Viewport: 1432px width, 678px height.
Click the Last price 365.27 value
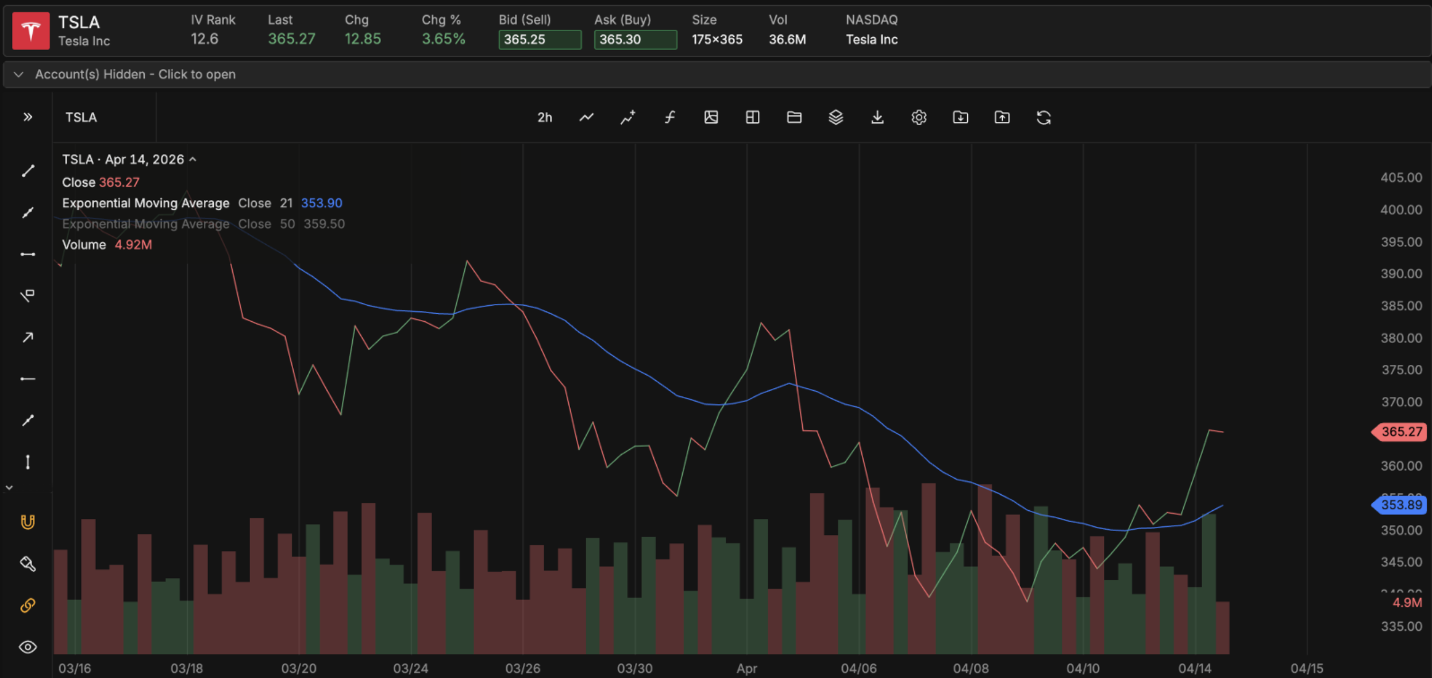[291, 38]
